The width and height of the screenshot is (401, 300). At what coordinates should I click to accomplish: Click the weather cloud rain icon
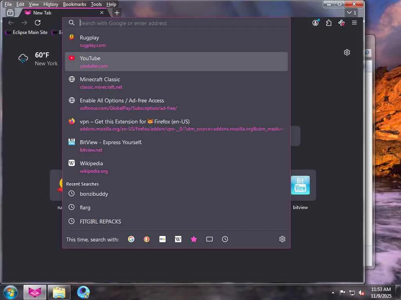tap(23, 59)
